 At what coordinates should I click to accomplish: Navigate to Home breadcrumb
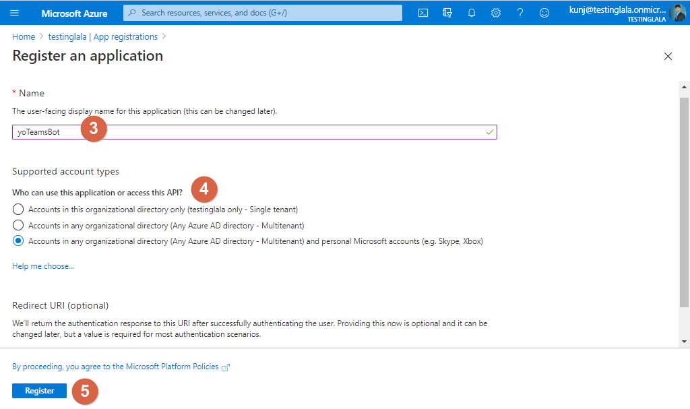click(x=24, y=36)
